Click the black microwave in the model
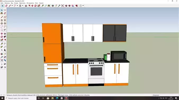 point(119,56)
